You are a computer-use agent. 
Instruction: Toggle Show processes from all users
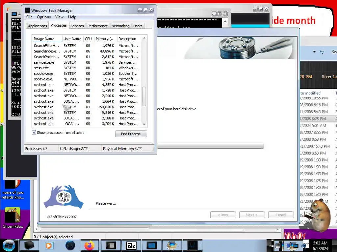[34, 133]
